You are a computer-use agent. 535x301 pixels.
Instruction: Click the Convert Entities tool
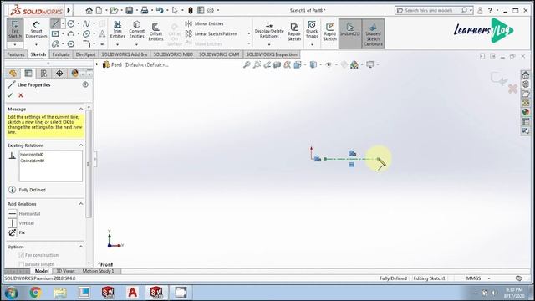136,30
